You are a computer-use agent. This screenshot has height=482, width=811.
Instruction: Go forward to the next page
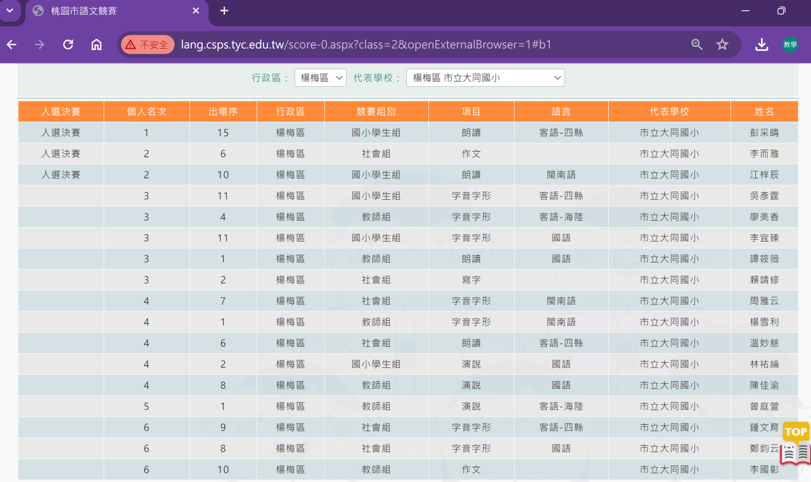pos(39,44)
